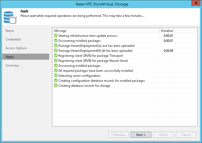The width and height of the screenshot is (202, 143).
Task: Click check icon next to VeeamDeploymentDll.dll upload
Action: [x=55, y=51]
